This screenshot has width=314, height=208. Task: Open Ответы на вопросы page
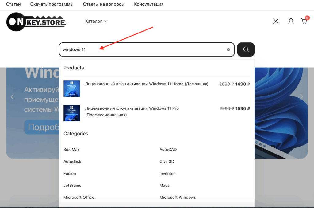(104, 4)
